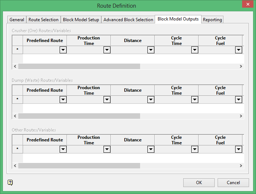Click Dump table Cycle Fuel column header
The width and height of the screenshot is (256, 194).
coord(221,90)
